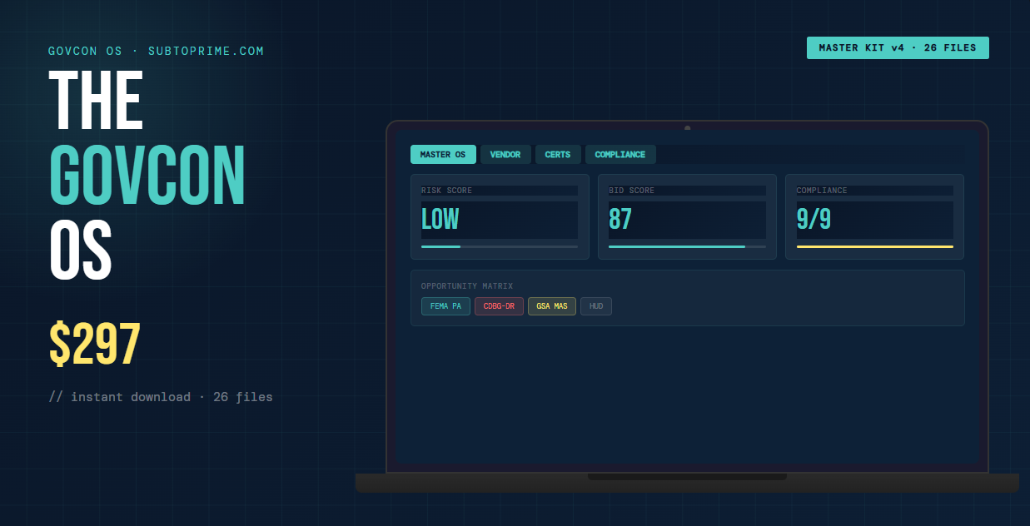Select the red CDBG-DR tag
This screenshot has width=1030, height=526.
pos(499,306)
